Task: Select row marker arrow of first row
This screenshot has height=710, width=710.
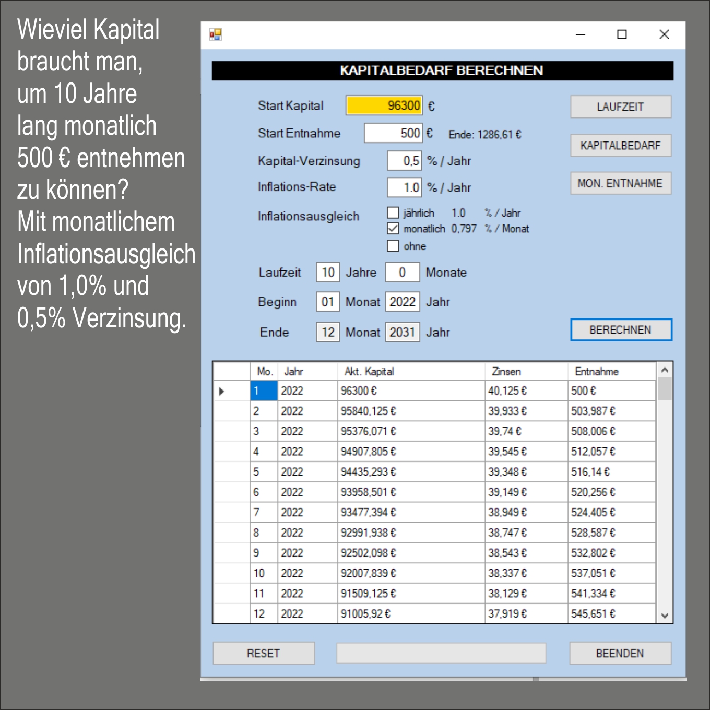Action: pos(222,391)
